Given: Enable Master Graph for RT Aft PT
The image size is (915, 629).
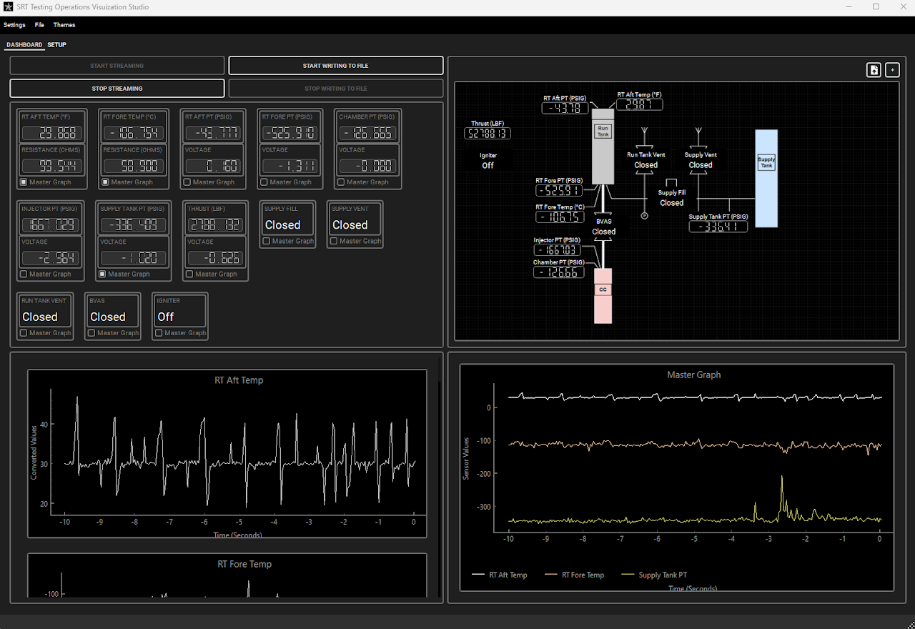Looking at the screenshot, I should pos(187,182).
